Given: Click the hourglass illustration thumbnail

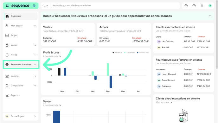Looking at the screenshot, I should [183, 116].
